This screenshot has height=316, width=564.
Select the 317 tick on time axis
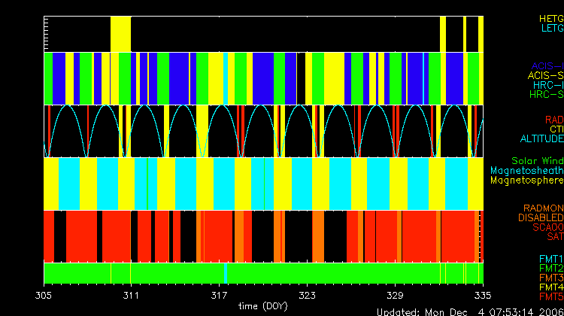220,295
